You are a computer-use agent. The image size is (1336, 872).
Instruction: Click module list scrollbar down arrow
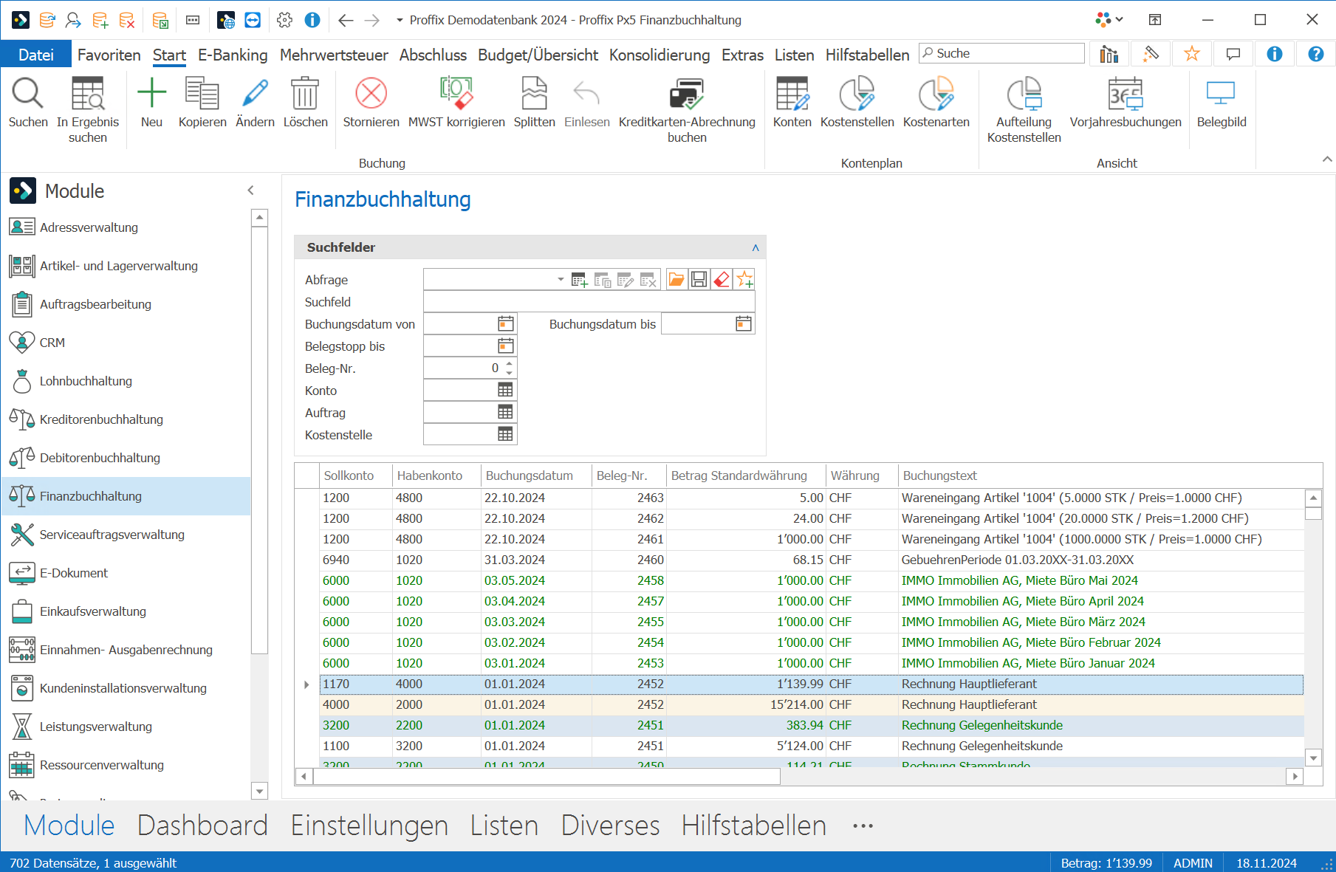pyautogui.click(x=259, y=791)
